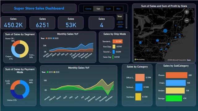Image resolution: width=198 pixels, height=111 pixels.
Task: Click the 53K sales card
Action: tap(71, 23)
